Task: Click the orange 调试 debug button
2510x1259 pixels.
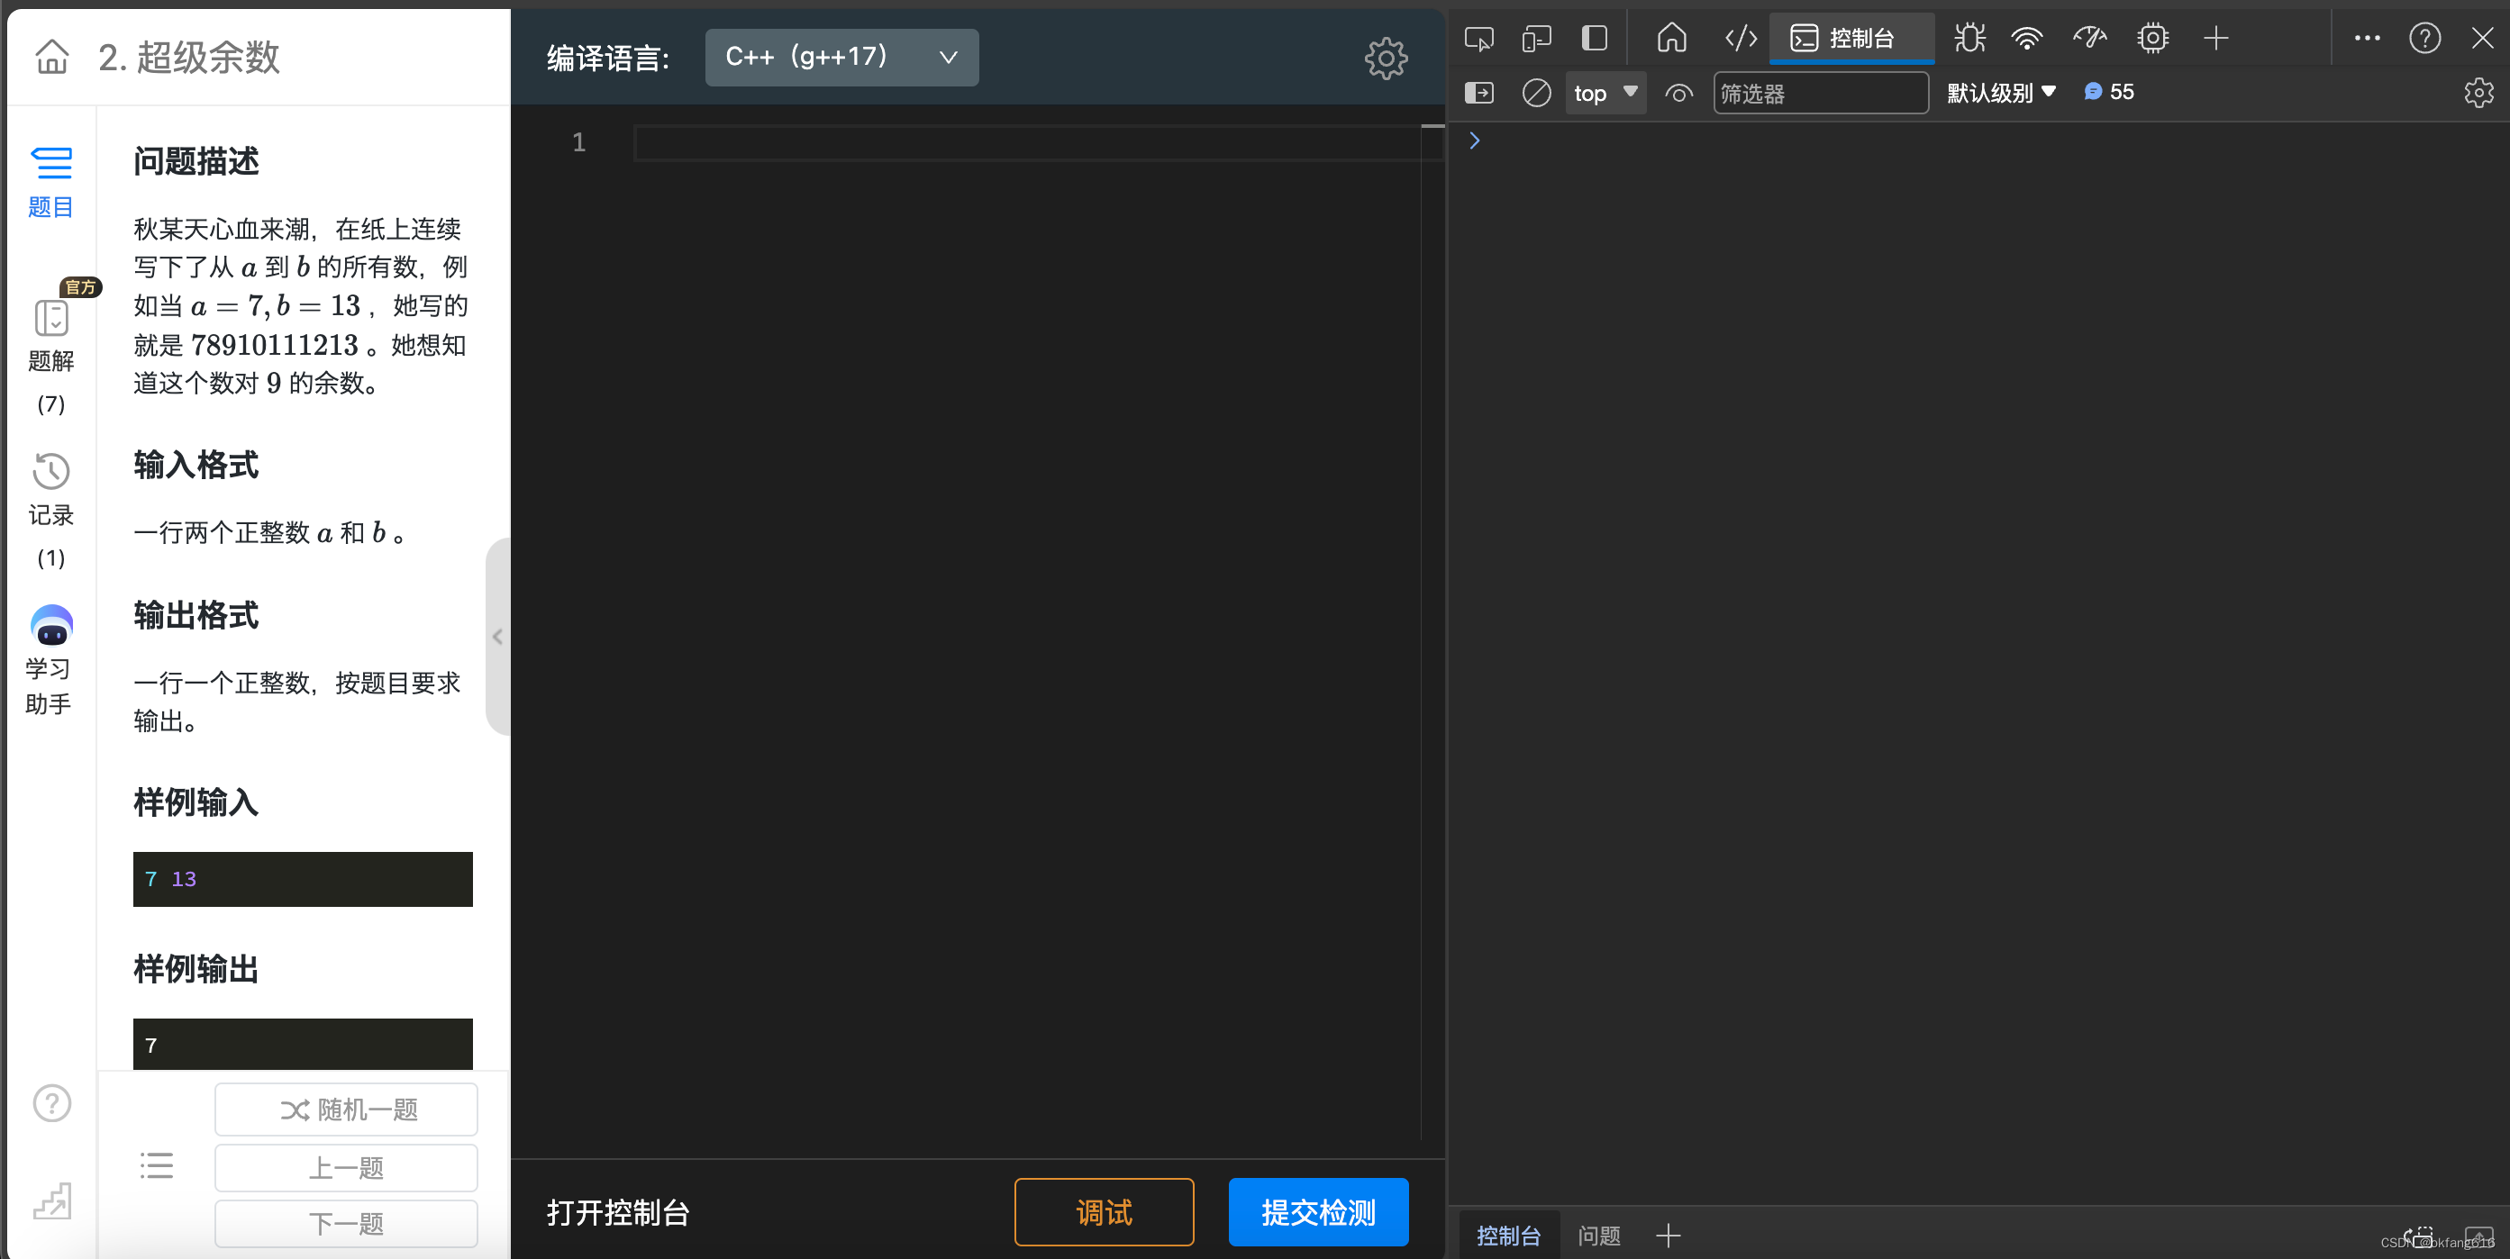Action: [x=1104, y=1212]
